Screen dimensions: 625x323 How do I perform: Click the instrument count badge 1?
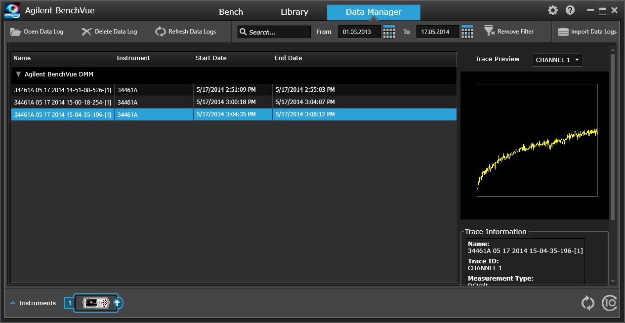(70, 303)
